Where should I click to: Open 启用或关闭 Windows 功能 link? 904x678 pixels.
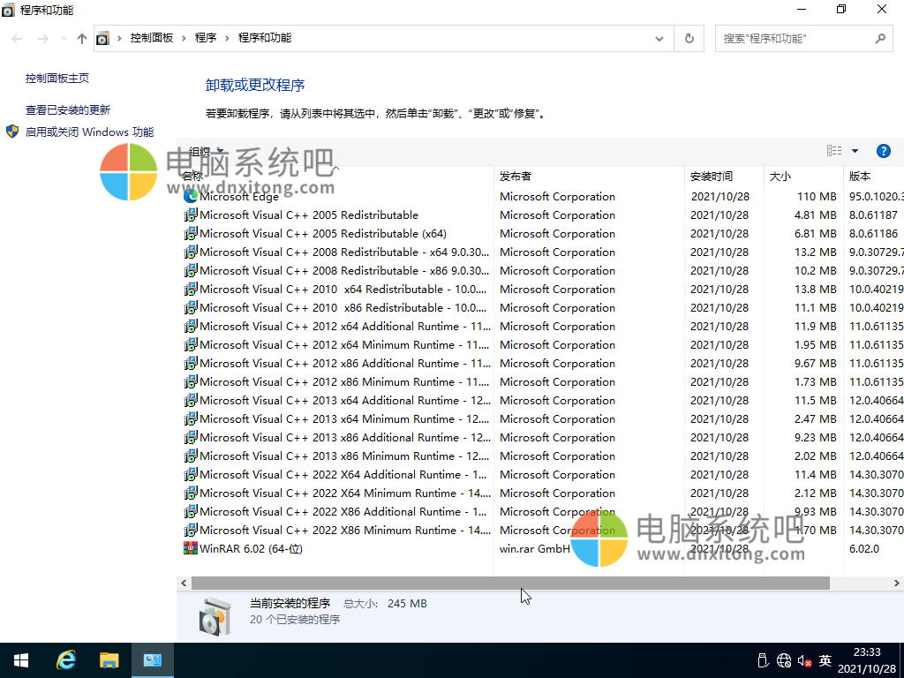[x=89, y=132]
